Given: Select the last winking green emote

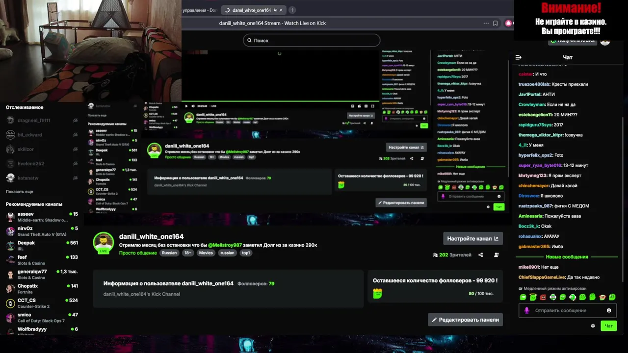Looking at the screenshot, I should [612, 297].
